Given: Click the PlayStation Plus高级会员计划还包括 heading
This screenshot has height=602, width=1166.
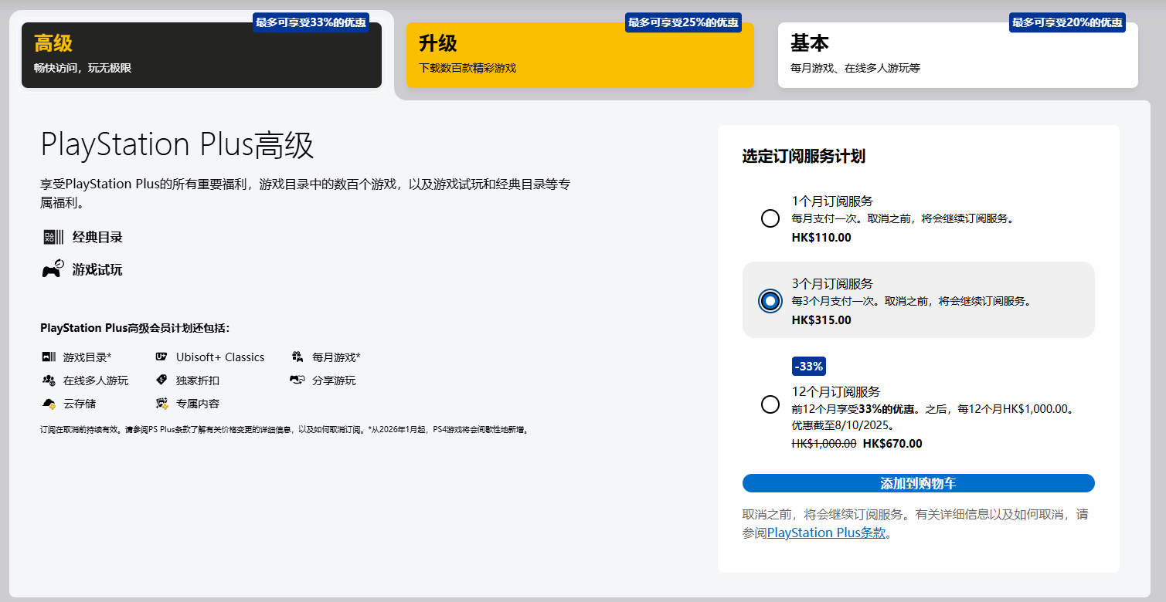Looking at the screenshot, I should pyautogui.click(x=135, y=328).
